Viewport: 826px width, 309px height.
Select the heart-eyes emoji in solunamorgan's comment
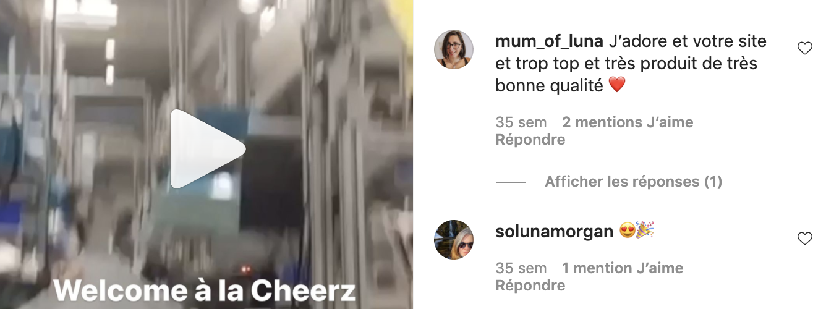[x=628, y=232]
